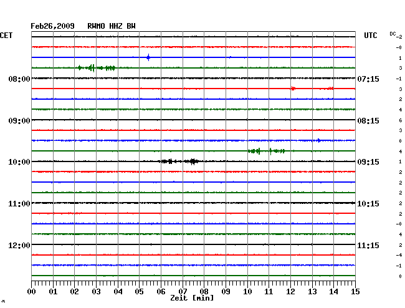Click the date label Feb26,2009

(52, 26)
